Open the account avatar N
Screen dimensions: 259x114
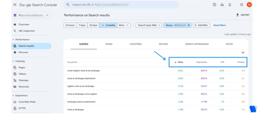tap(249, 5)
